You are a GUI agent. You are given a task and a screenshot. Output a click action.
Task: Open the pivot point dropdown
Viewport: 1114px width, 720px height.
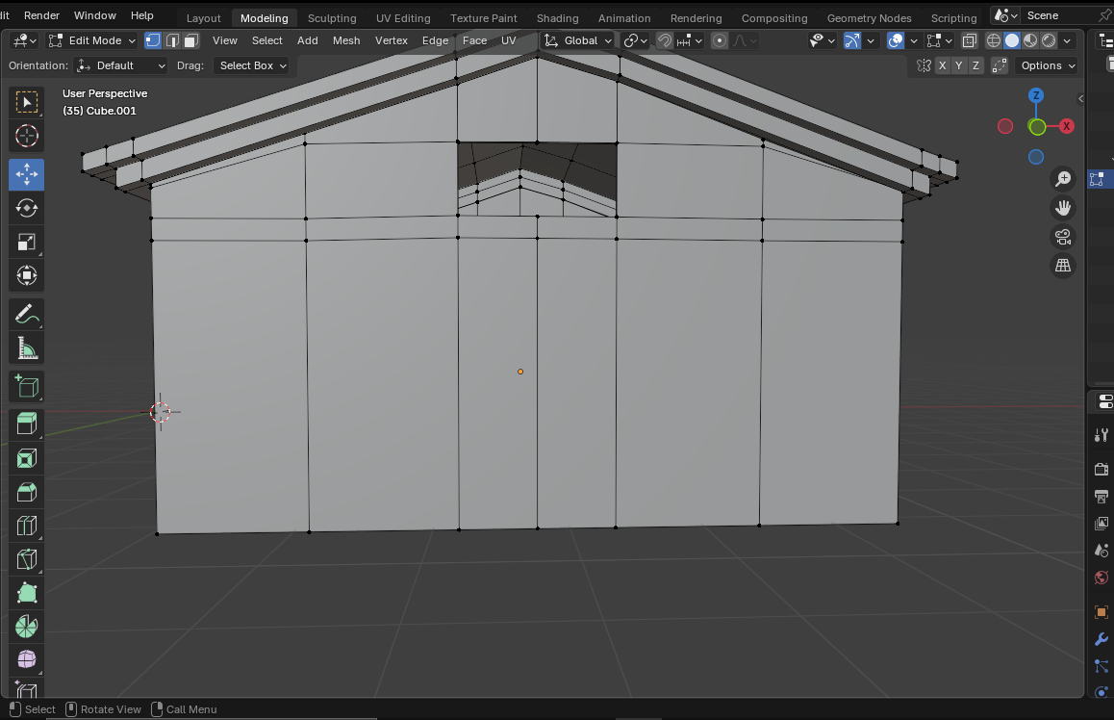point(635,40)
